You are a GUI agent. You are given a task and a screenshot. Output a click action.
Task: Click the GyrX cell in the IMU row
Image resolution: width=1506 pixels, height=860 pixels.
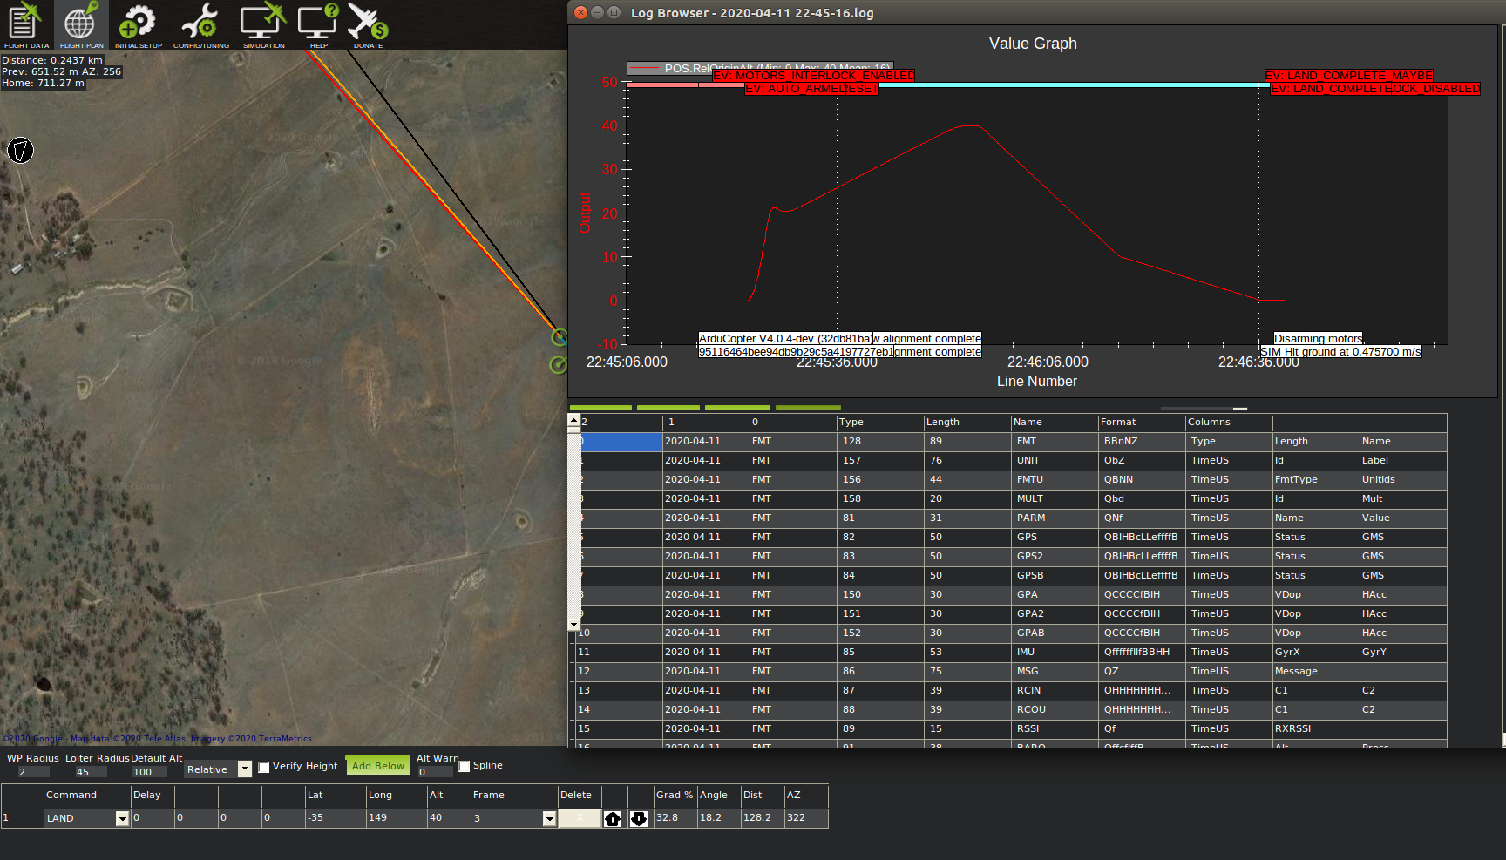pos(1316,653)
